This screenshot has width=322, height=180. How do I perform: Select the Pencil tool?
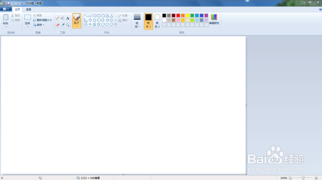[x=58, y=18]
